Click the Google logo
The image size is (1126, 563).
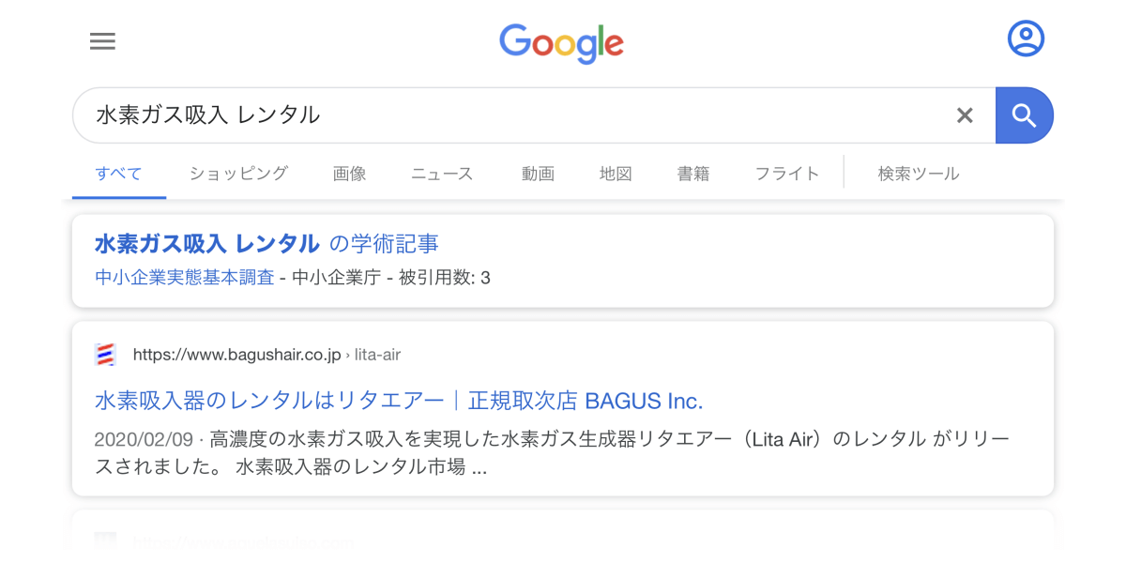(x=561, y=43)
